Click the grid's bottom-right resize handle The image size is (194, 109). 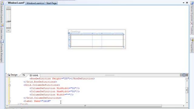pyautogui.click(x=124, y=47)
